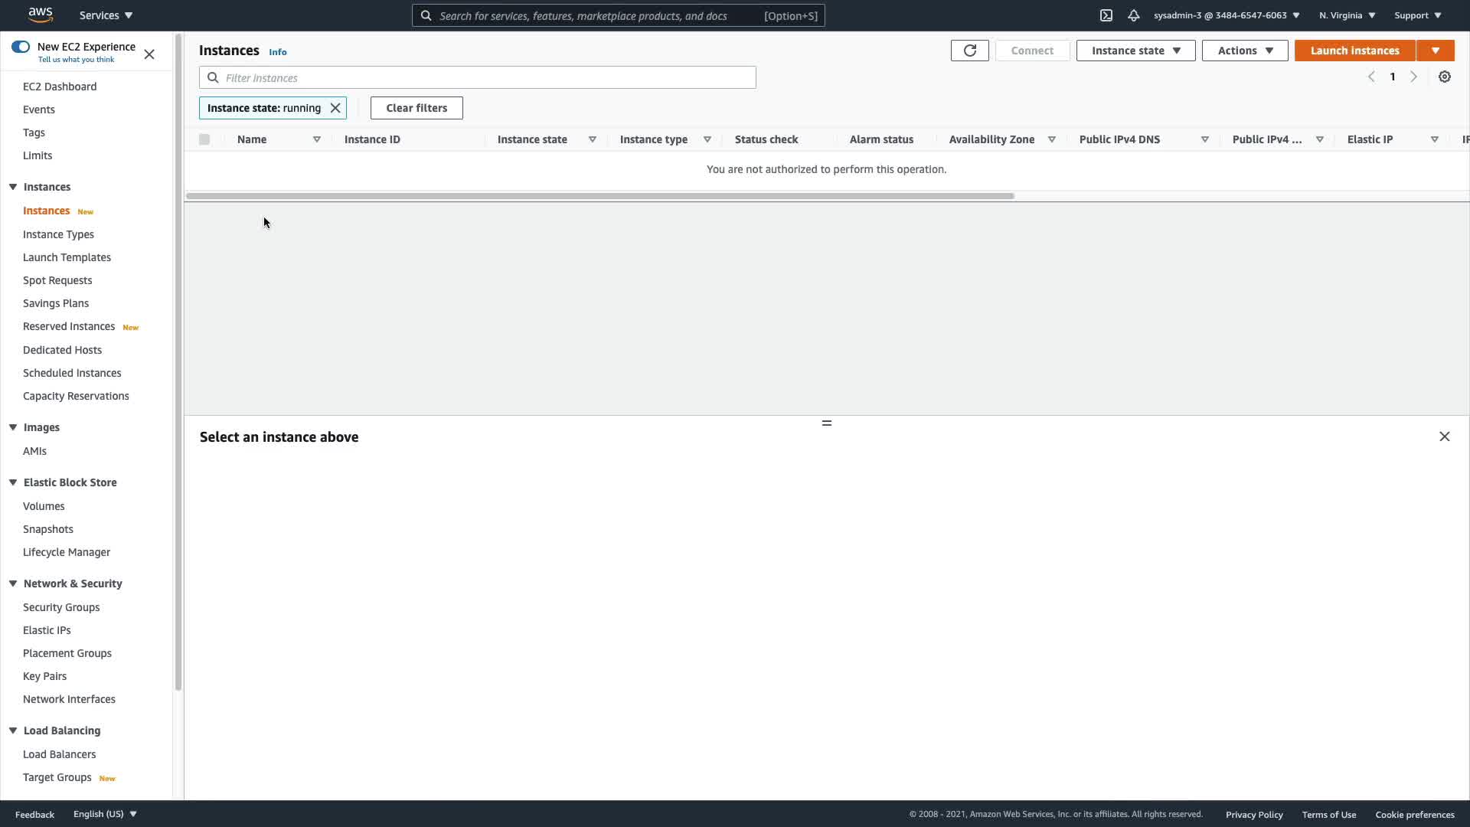
Task: Collapse the Elastic Block Store section
Action: (x=13, y=482)
